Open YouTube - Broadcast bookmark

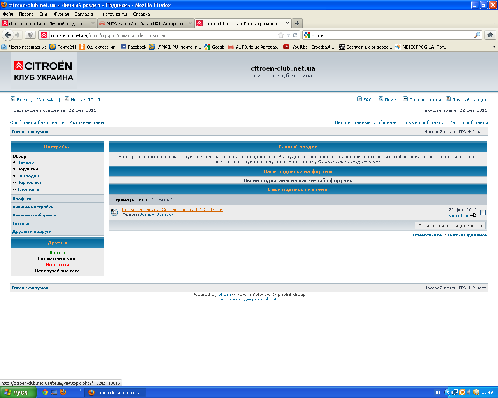click(x=309, y=47)
